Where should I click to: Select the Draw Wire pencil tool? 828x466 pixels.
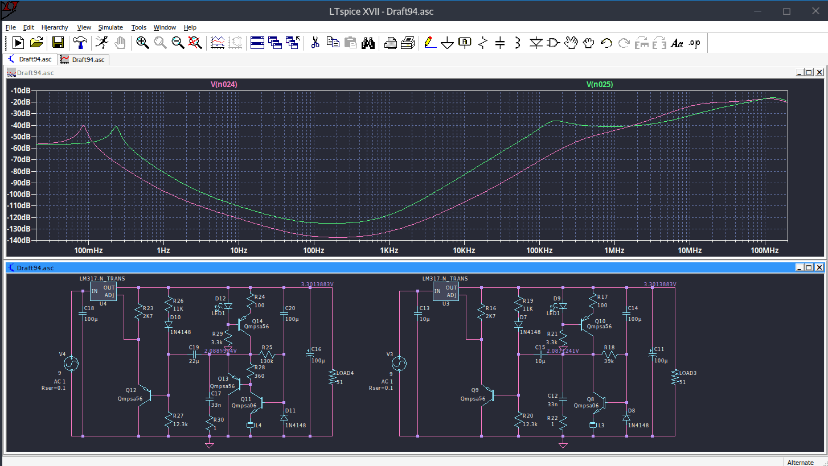(x=430, y=43)
